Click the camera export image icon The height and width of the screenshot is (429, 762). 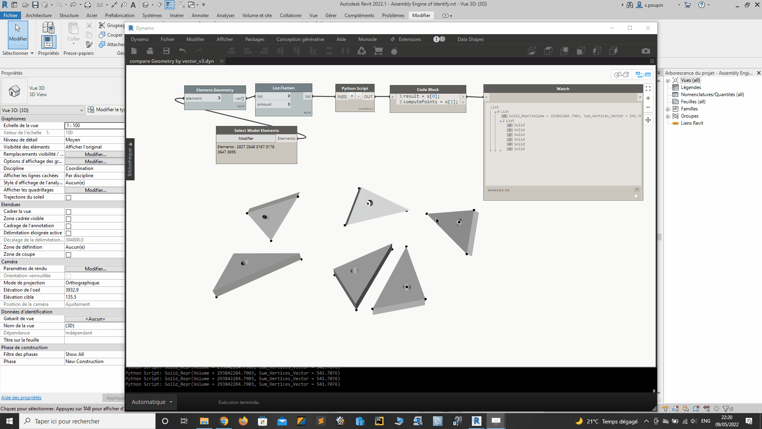[646, 51]
